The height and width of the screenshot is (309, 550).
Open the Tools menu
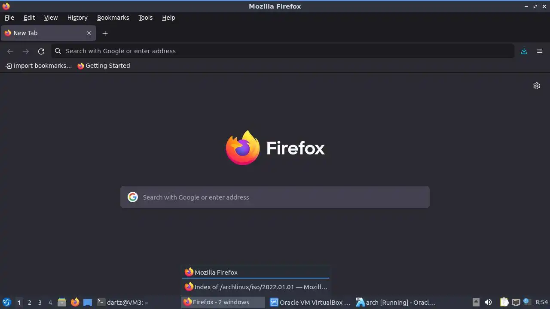[145, 18]
